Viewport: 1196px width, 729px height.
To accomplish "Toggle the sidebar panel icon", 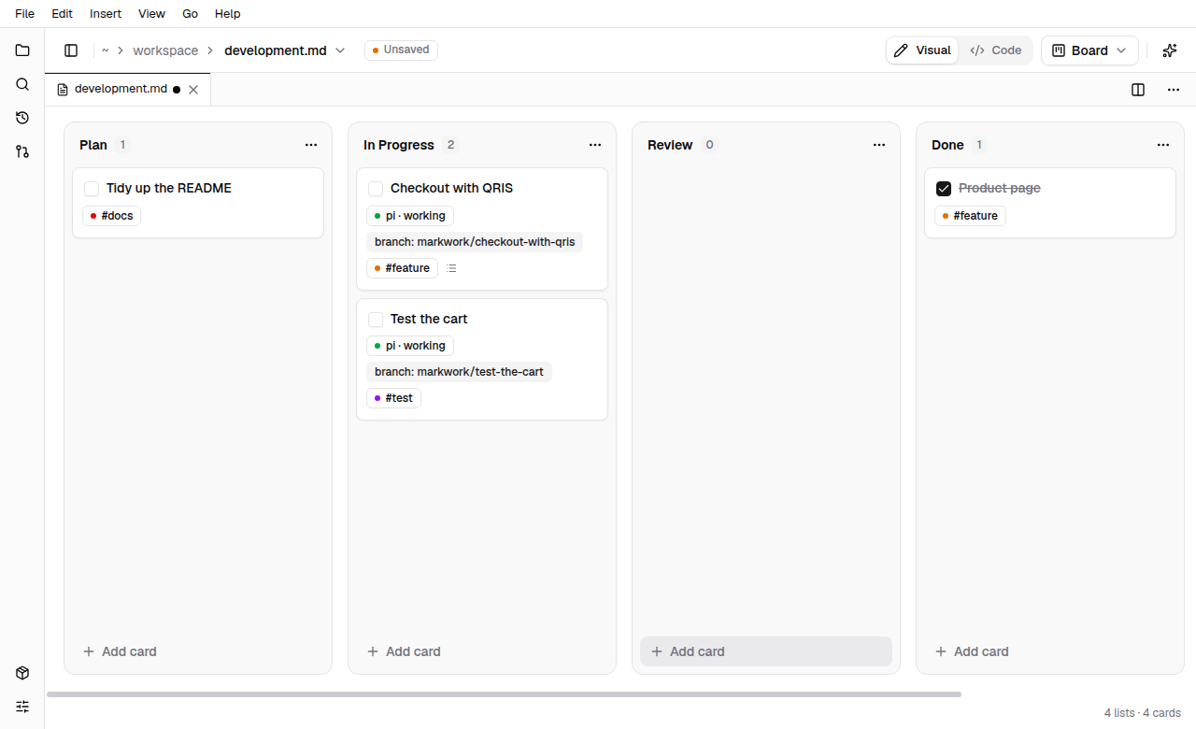I will (71, 50).
